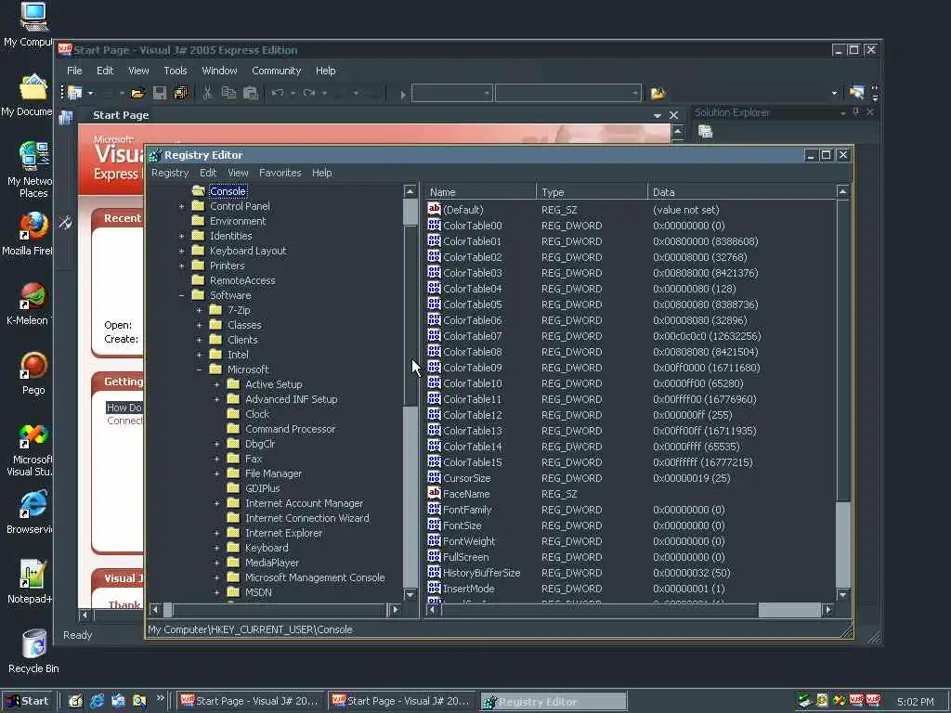This screenshot has width=951, height=713.
Task: Open Favorites menu in Registry Editor
Action: 280,173
